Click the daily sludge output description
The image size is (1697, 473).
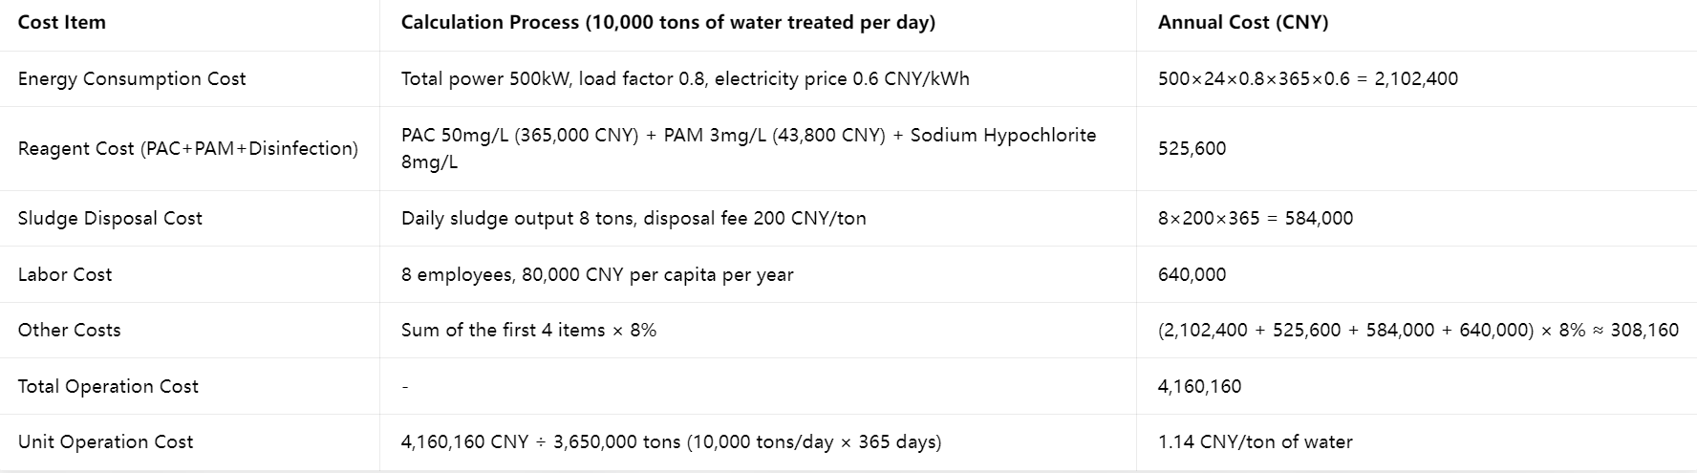pos(634,219)
